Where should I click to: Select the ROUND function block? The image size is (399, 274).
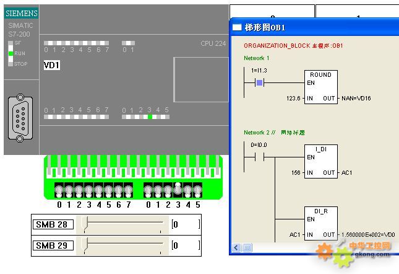[x=321, y=87]
